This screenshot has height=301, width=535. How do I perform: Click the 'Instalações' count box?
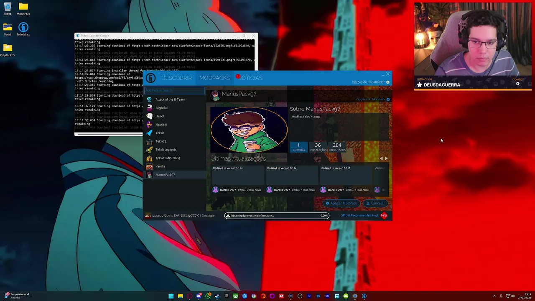(318, 147)
